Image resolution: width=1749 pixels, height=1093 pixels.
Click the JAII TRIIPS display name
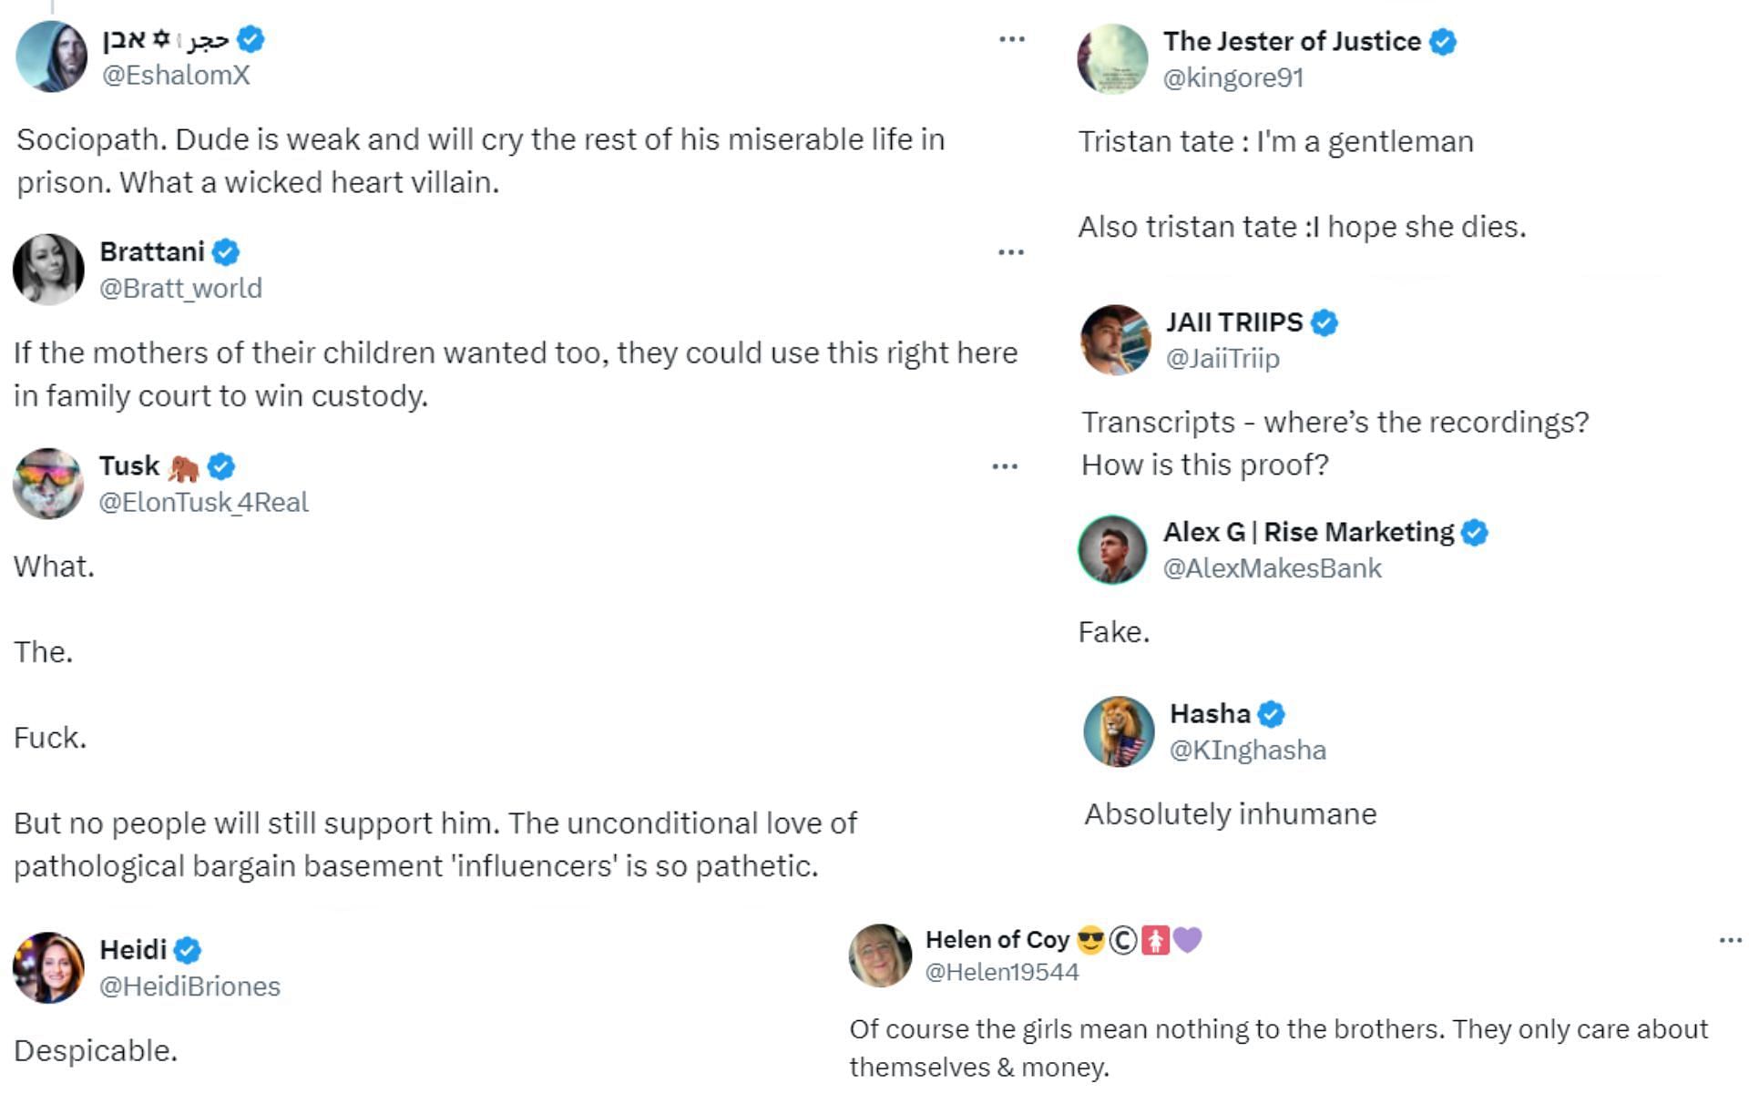tap(1234, 322)
